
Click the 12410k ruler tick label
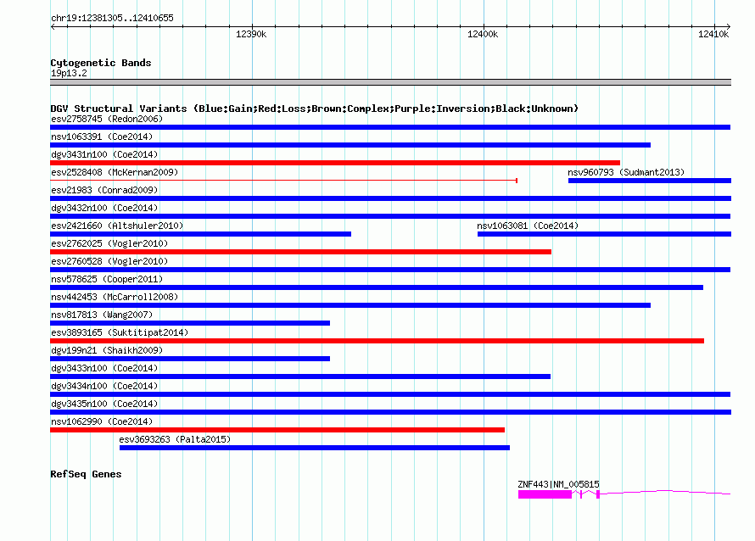point(713,34)
